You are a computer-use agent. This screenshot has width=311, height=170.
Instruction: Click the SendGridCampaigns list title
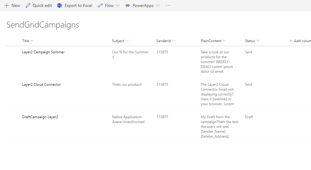(43, 25)
